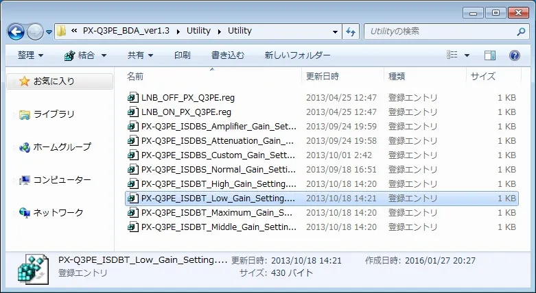Select PX-Q3PE_BDA_ver1.3 in the address path
This screenshot has width=536, height=293.
126,31
